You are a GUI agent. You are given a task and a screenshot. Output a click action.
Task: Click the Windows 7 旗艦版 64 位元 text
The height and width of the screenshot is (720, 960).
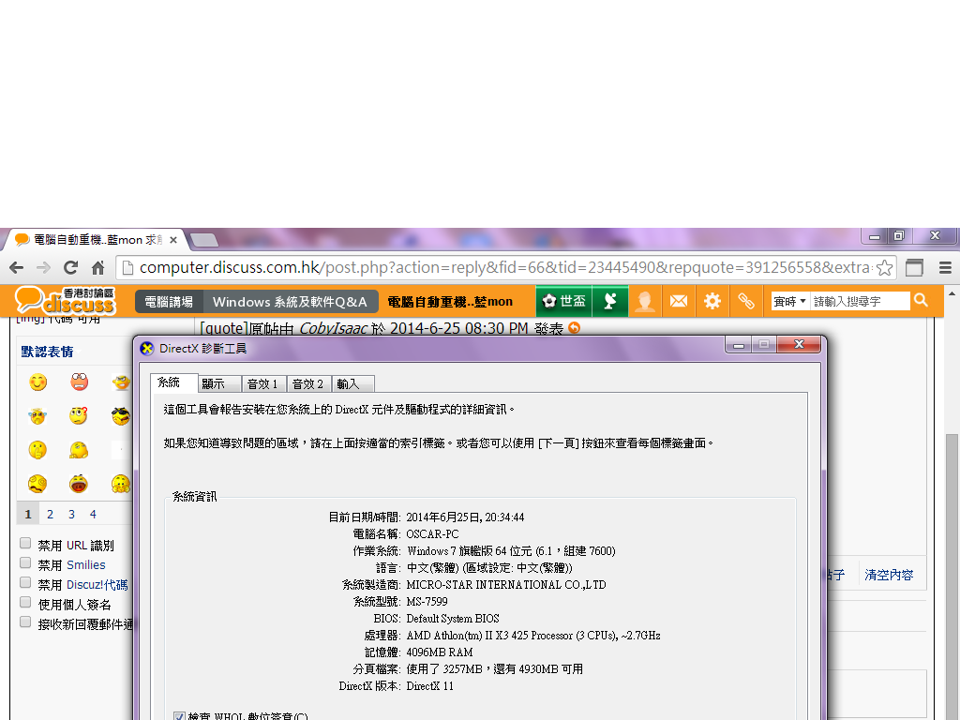pyautogui.click(x=512, y=551)
